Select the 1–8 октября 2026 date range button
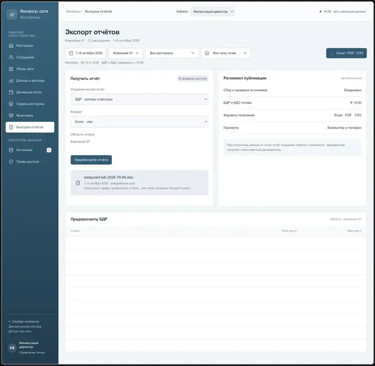This screenshot has width=375, height=366. tap(85, 53)
